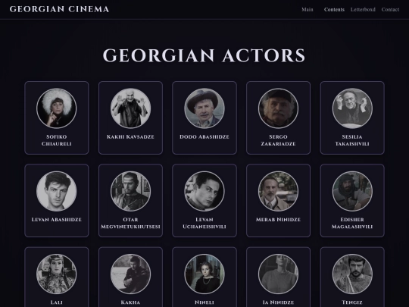Open the Nineli actor portrait
Viewport: 409px width, 307px height.
[204, 274]
